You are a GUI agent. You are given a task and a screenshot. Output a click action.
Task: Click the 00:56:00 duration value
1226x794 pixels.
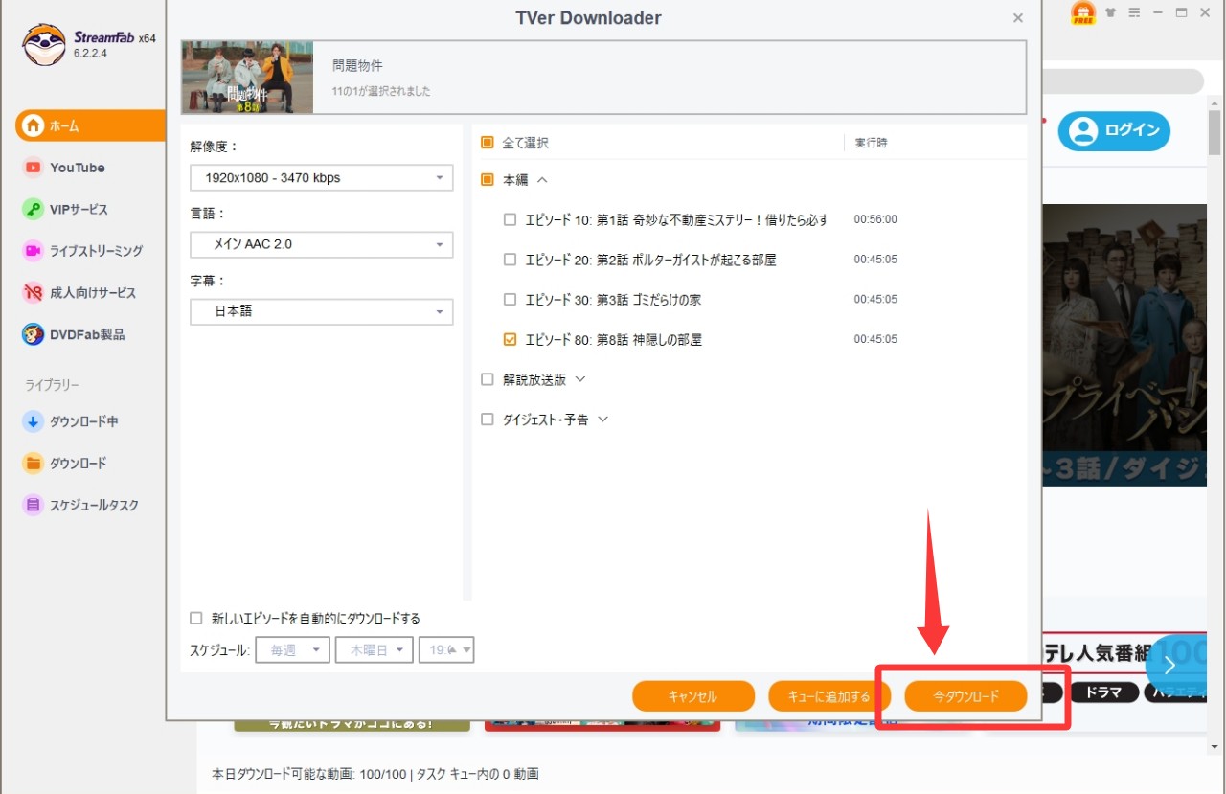click(875, 219)
